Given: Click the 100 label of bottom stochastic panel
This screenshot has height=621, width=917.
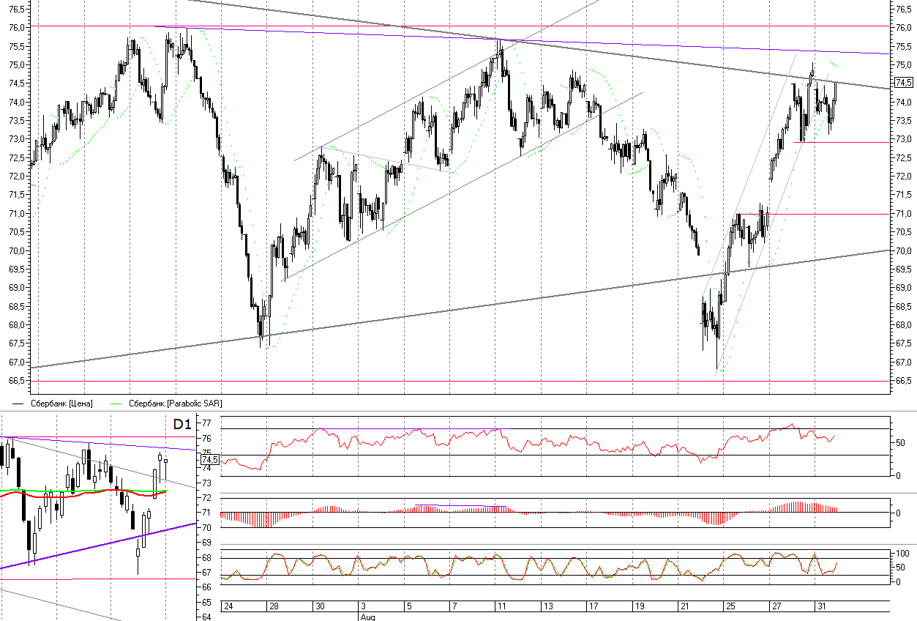Looking at the screenshot, I should (x=902, y=554).
